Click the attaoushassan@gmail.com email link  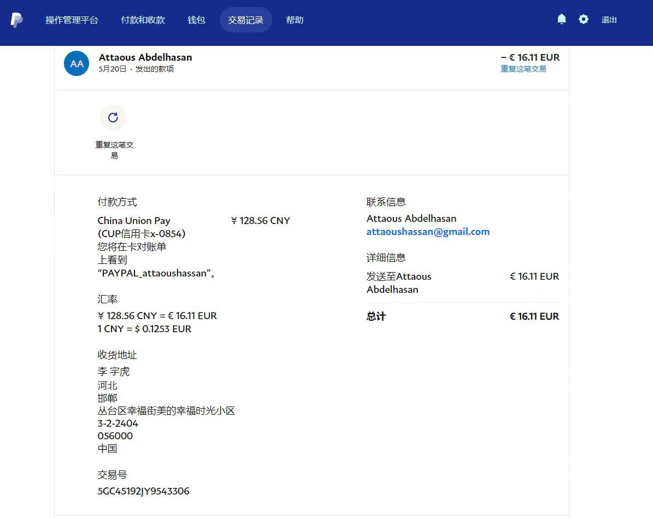(x=428, y=232)
